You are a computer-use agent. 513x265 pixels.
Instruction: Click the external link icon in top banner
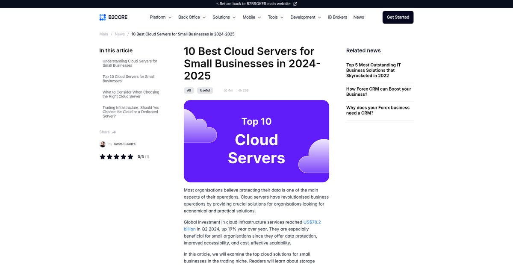pos(295,4)
